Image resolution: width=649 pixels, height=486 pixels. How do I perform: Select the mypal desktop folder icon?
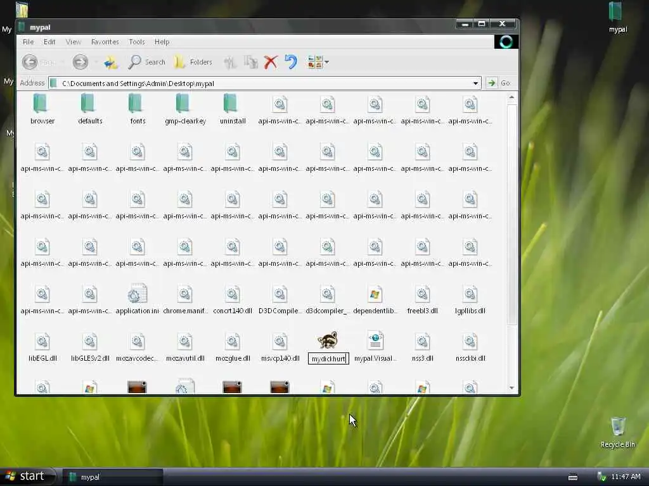pos(617,17)
